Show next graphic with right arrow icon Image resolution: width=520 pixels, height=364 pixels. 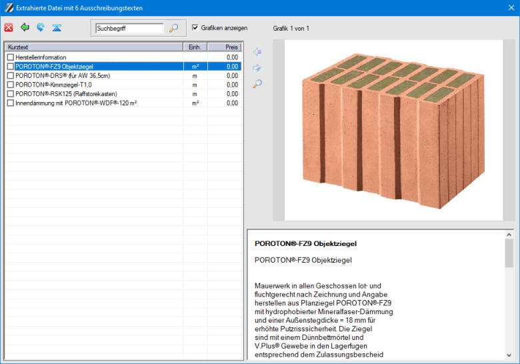tap(257, 68)
